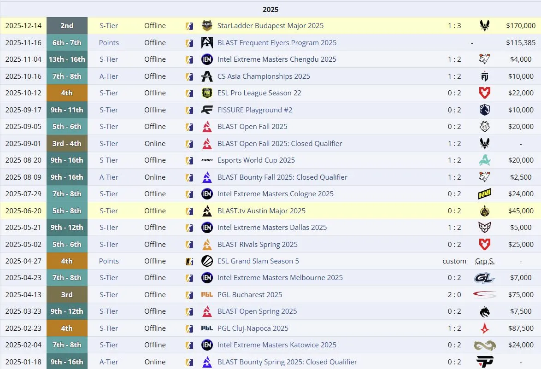Open StarLadder Budapest Major 2025 link
Viewport: 541px width, 369px height.
(270, 25)
